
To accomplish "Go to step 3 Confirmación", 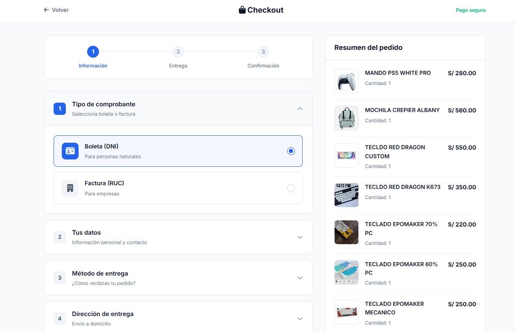I will click(x=263, y=52).
